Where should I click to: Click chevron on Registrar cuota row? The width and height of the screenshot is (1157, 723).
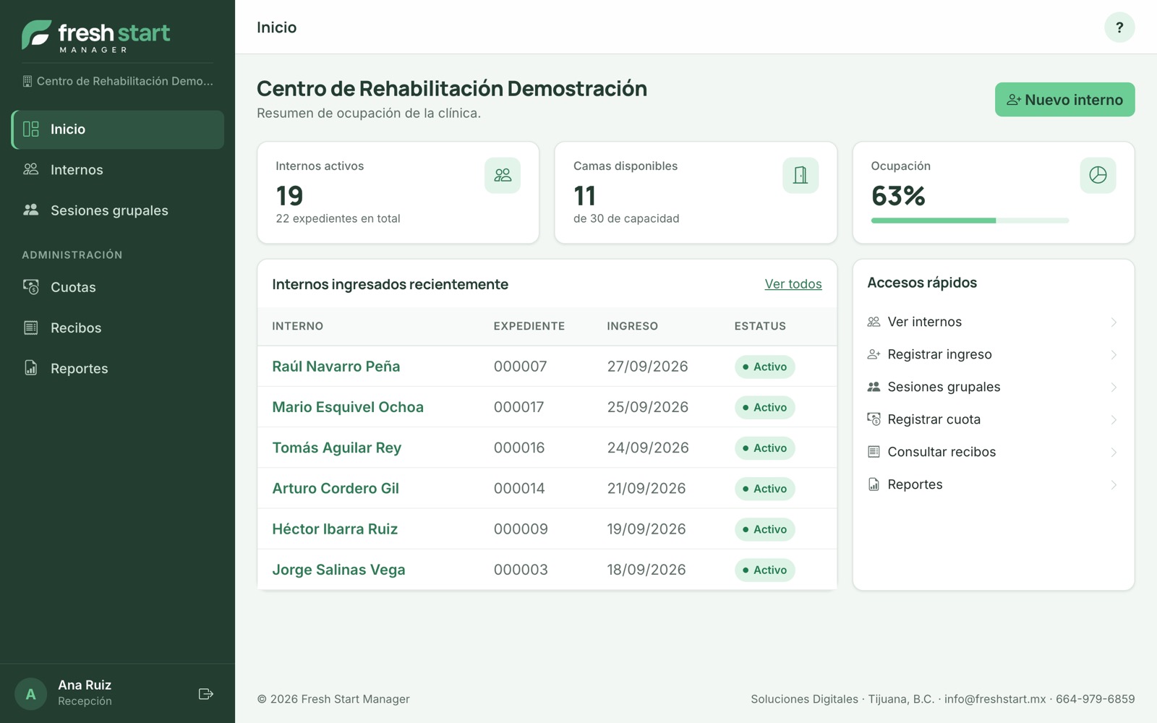pyautogui.click(x=1114, y=420)
